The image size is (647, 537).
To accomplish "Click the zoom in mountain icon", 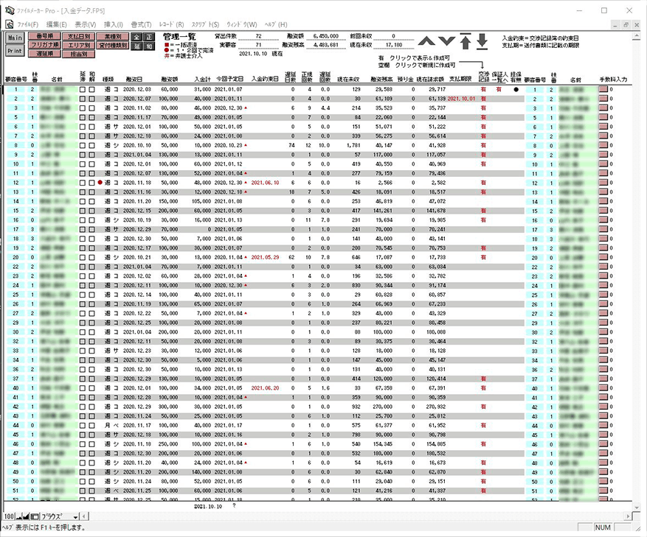I will tap(26, 516).
